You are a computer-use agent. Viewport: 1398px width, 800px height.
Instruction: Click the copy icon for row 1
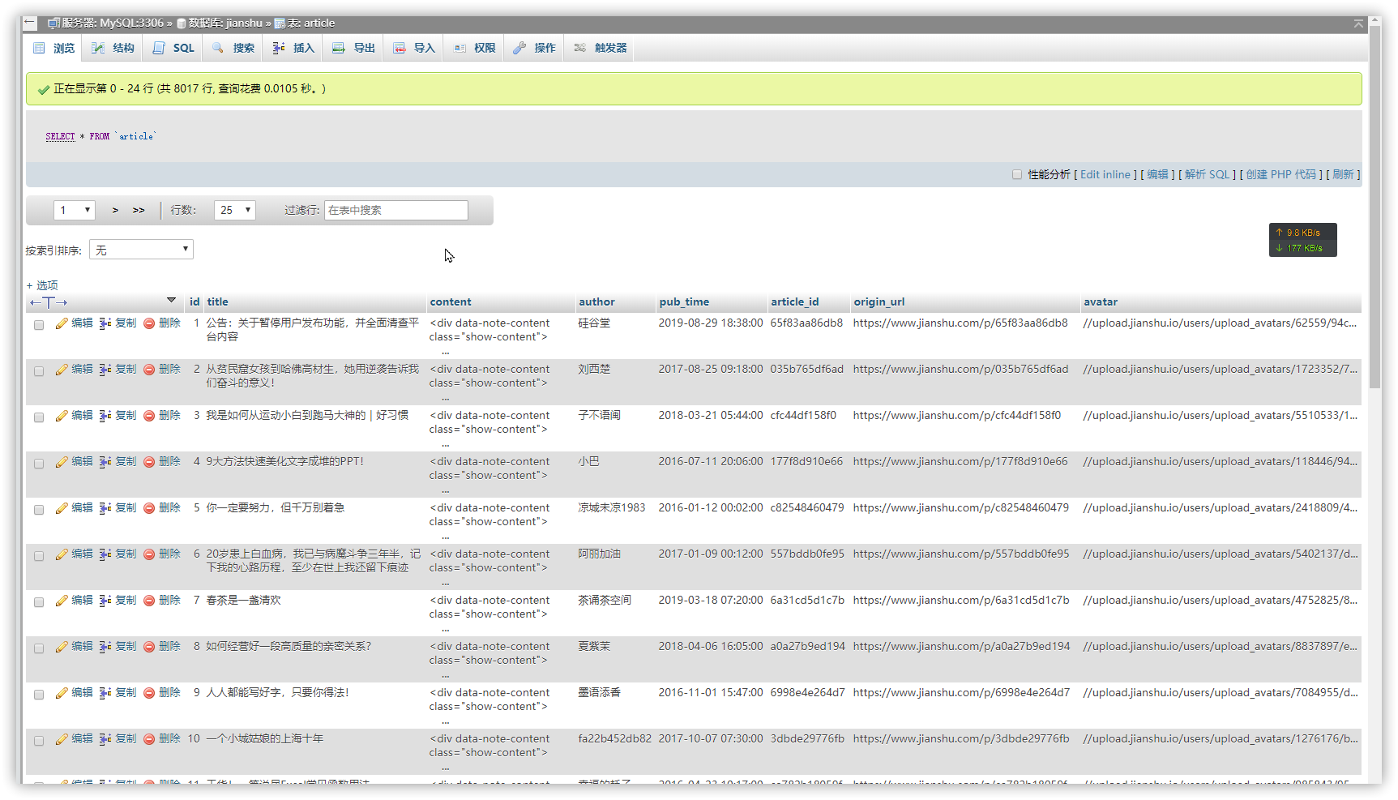click(105, 323)
